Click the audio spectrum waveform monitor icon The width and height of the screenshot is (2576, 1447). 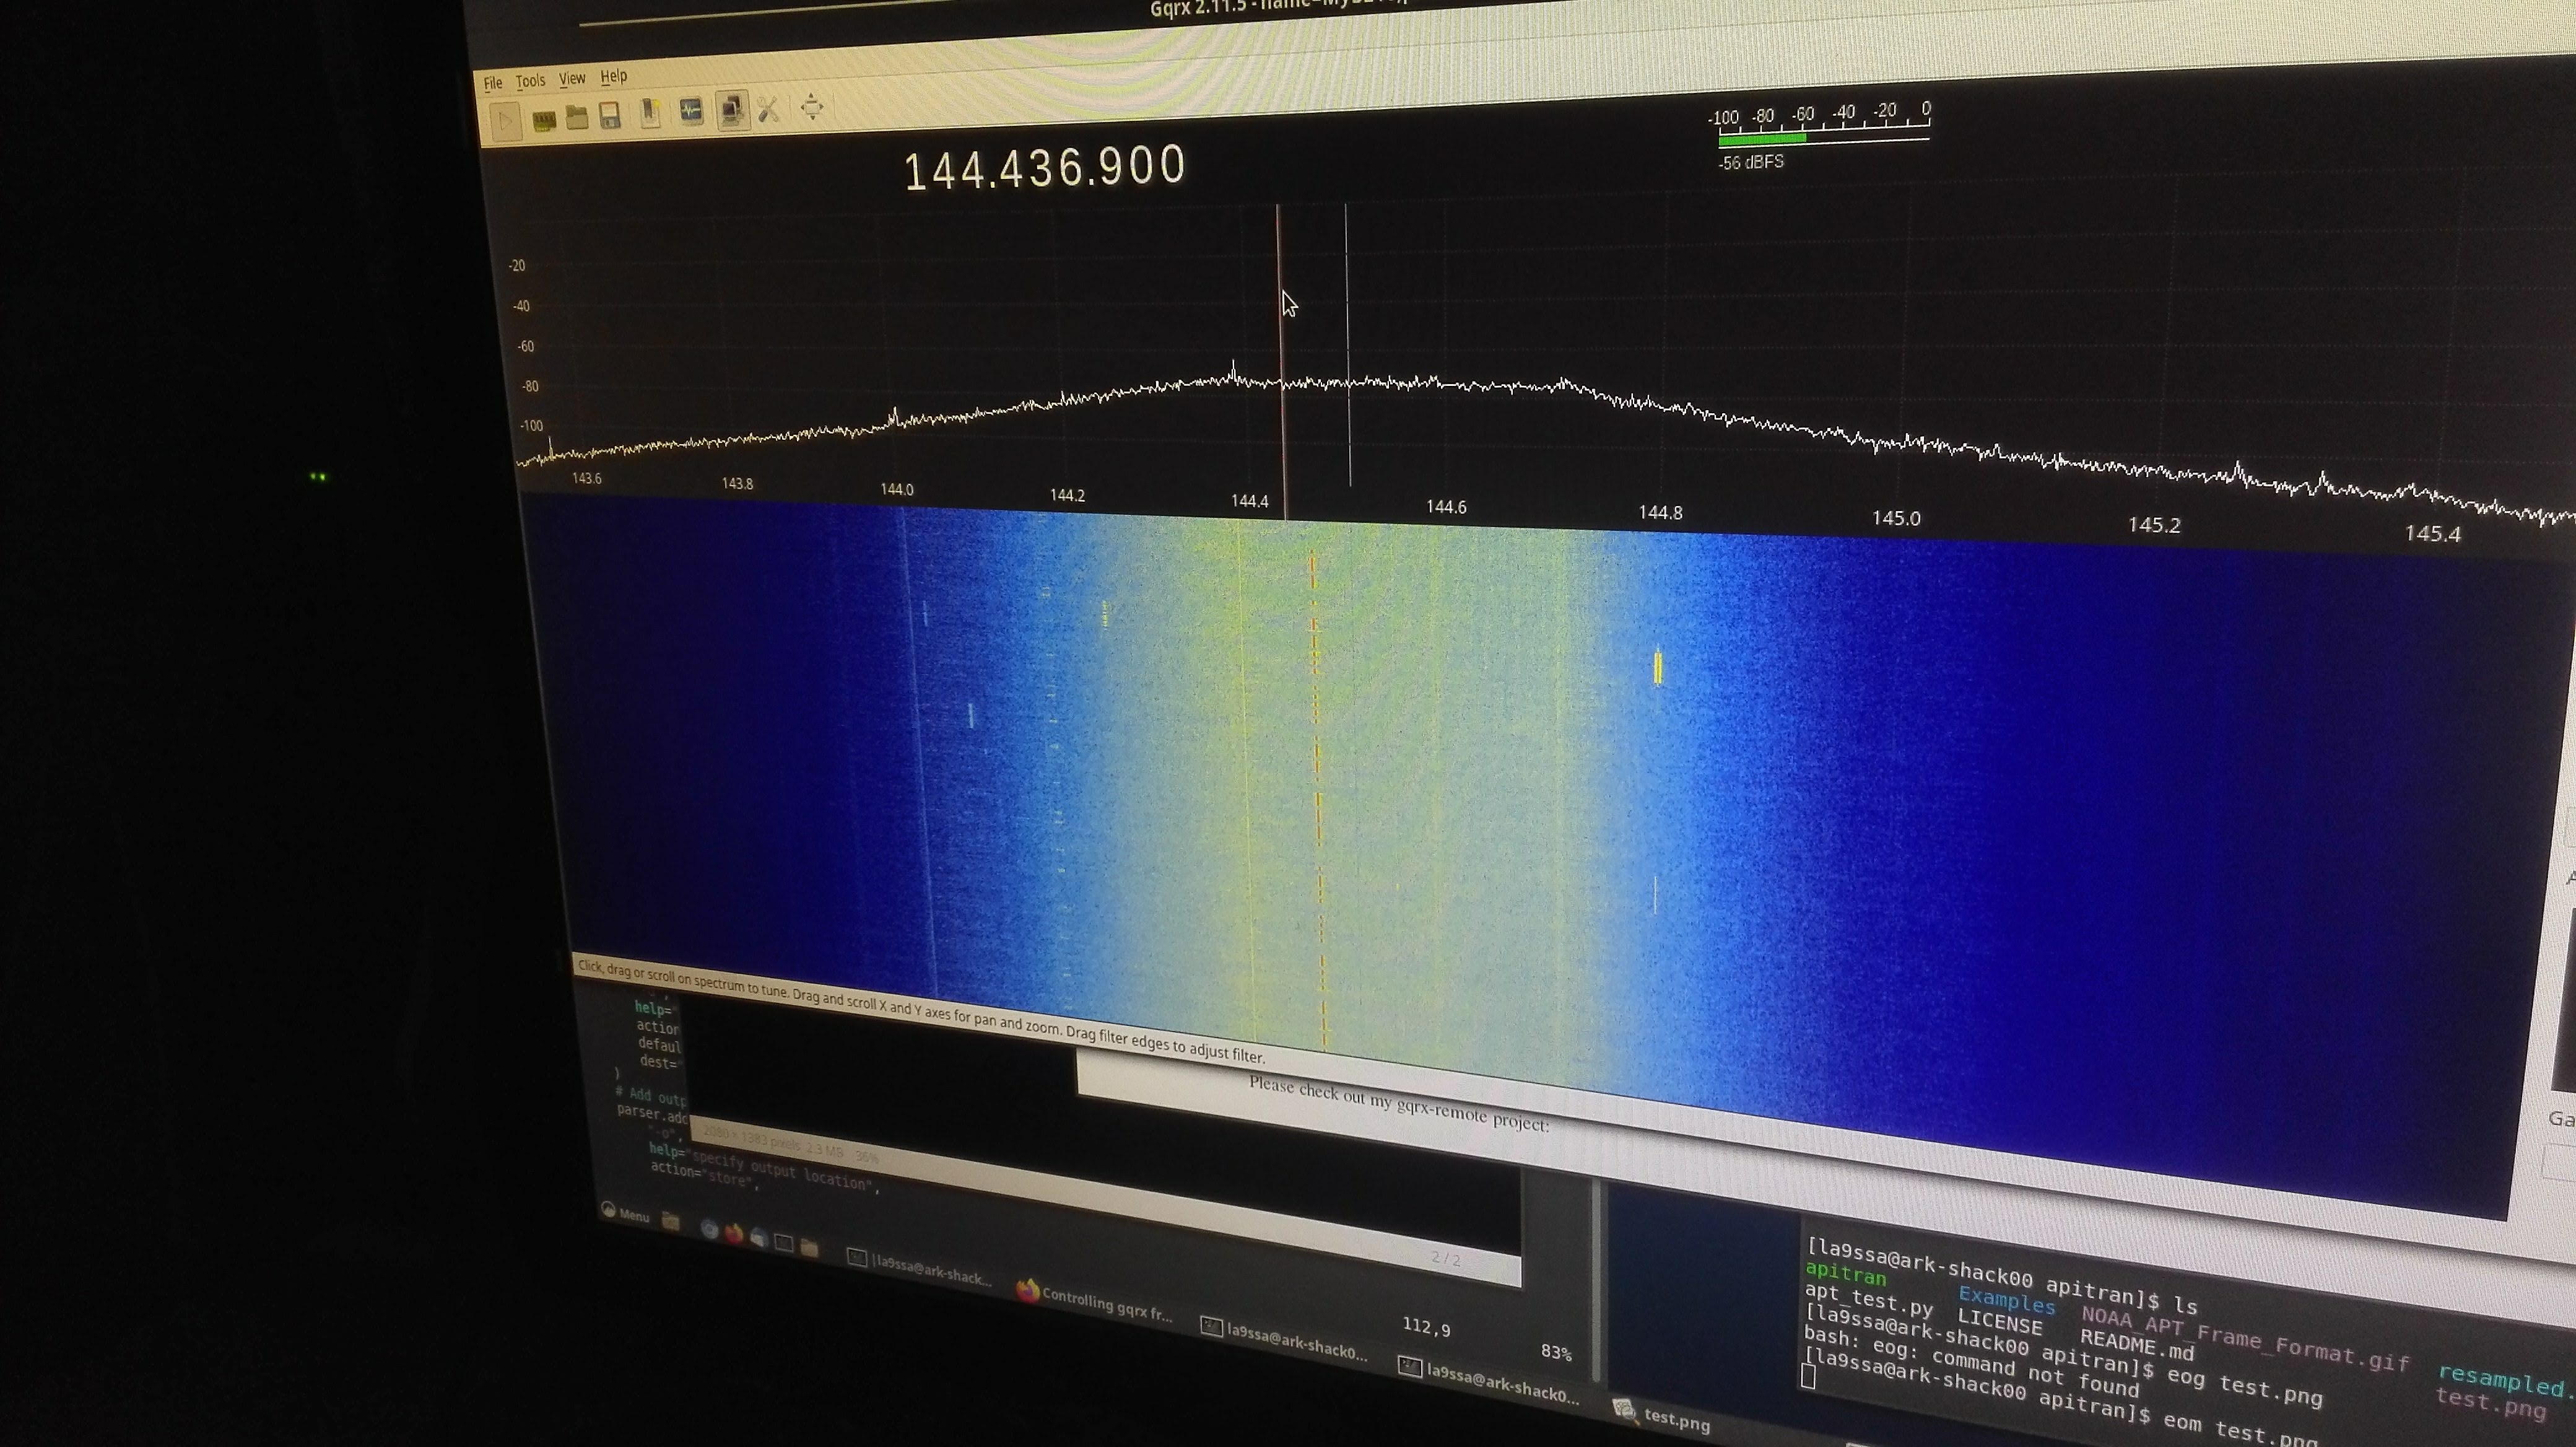click(x=691, y=110)
